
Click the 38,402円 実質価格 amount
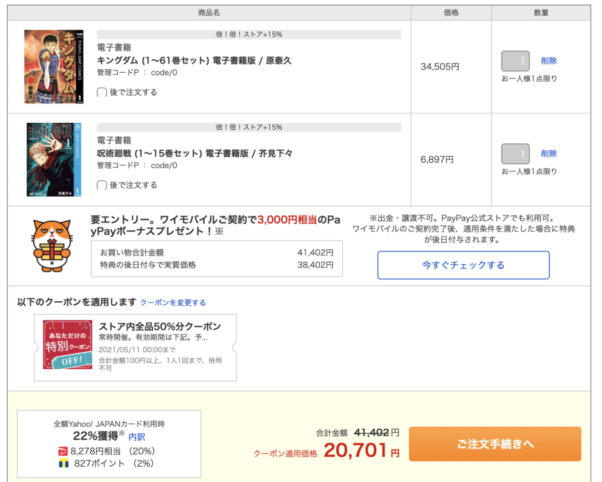coord(315,265)
